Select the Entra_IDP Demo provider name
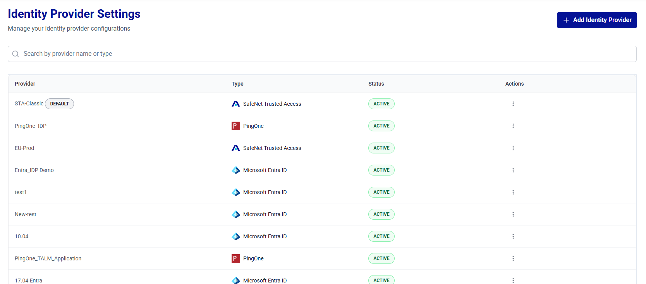This screenshot has width=646, height=284. point(34,170)
